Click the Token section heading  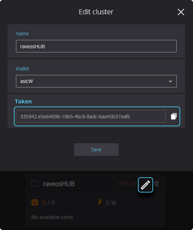coord(23,101)
